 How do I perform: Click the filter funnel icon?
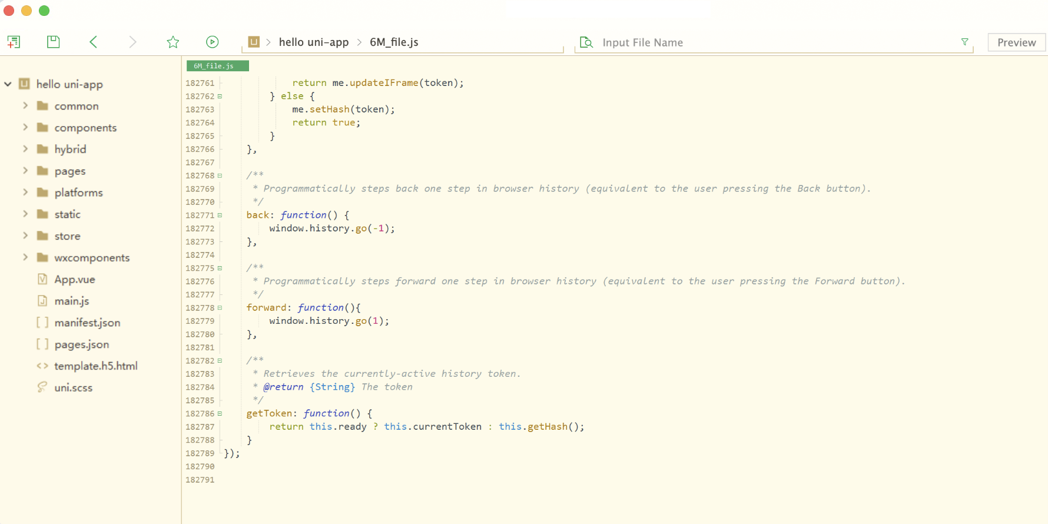click(x=964, y=42)
